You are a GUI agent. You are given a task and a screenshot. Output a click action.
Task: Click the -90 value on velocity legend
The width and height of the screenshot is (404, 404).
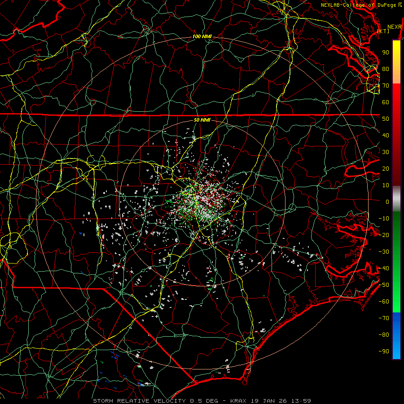point(384,351)
